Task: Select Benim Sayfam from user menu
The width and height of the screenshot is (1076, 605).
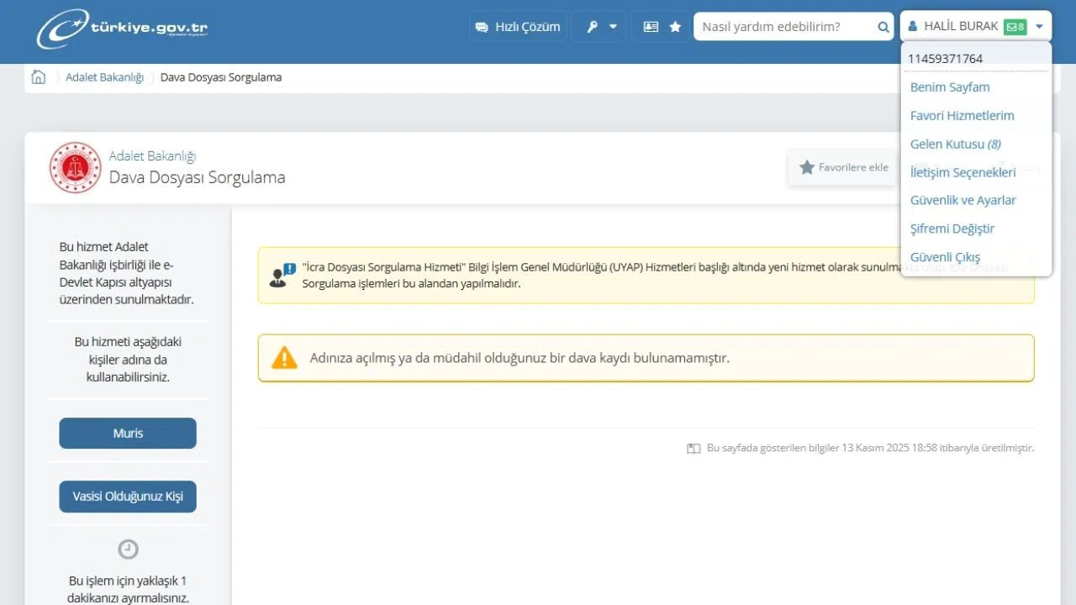Action: [x=950, y=87]
